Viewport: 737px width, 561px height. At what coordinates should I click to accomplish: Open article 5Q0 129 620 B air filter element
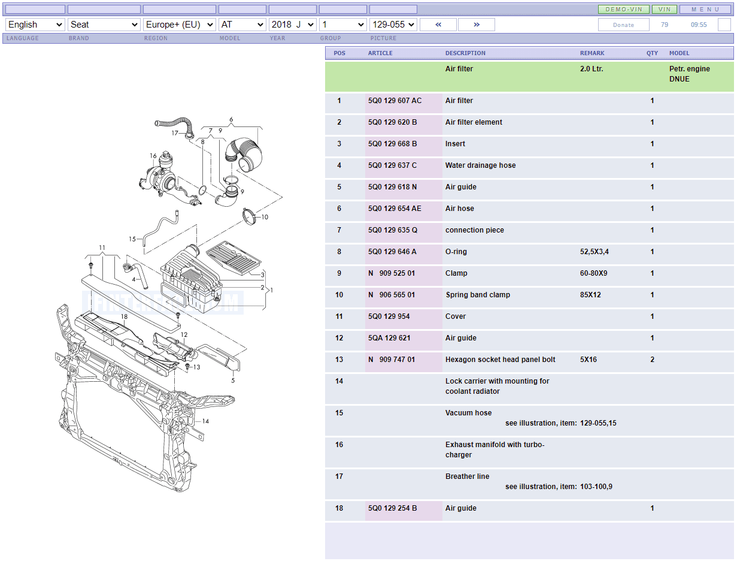[392, 122]
